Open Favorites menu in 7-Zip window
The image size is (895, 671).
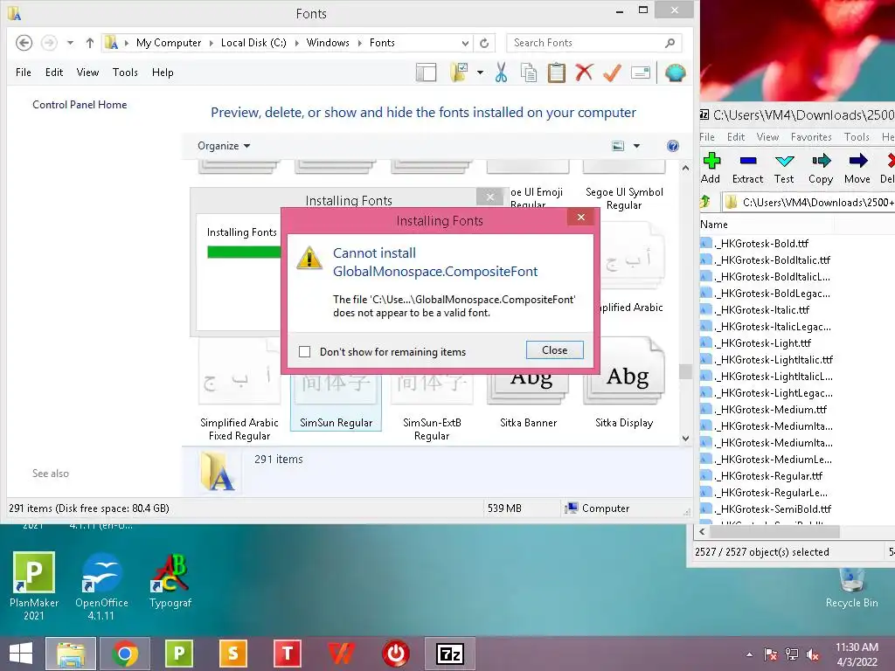click(x=810, y=137)
